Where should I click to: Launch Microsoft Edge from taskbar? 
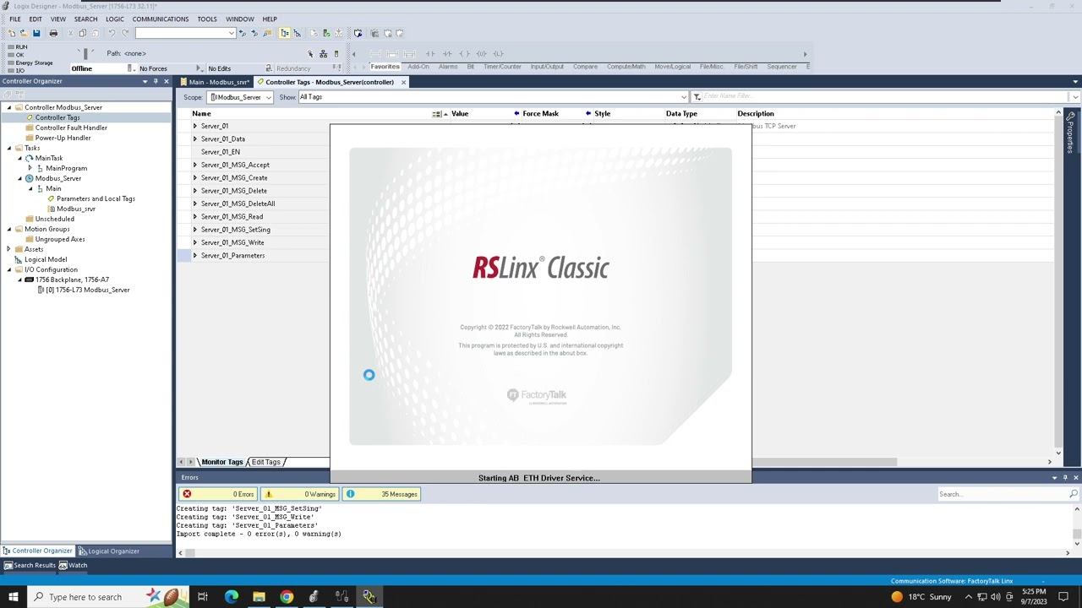tap(231, 597)
